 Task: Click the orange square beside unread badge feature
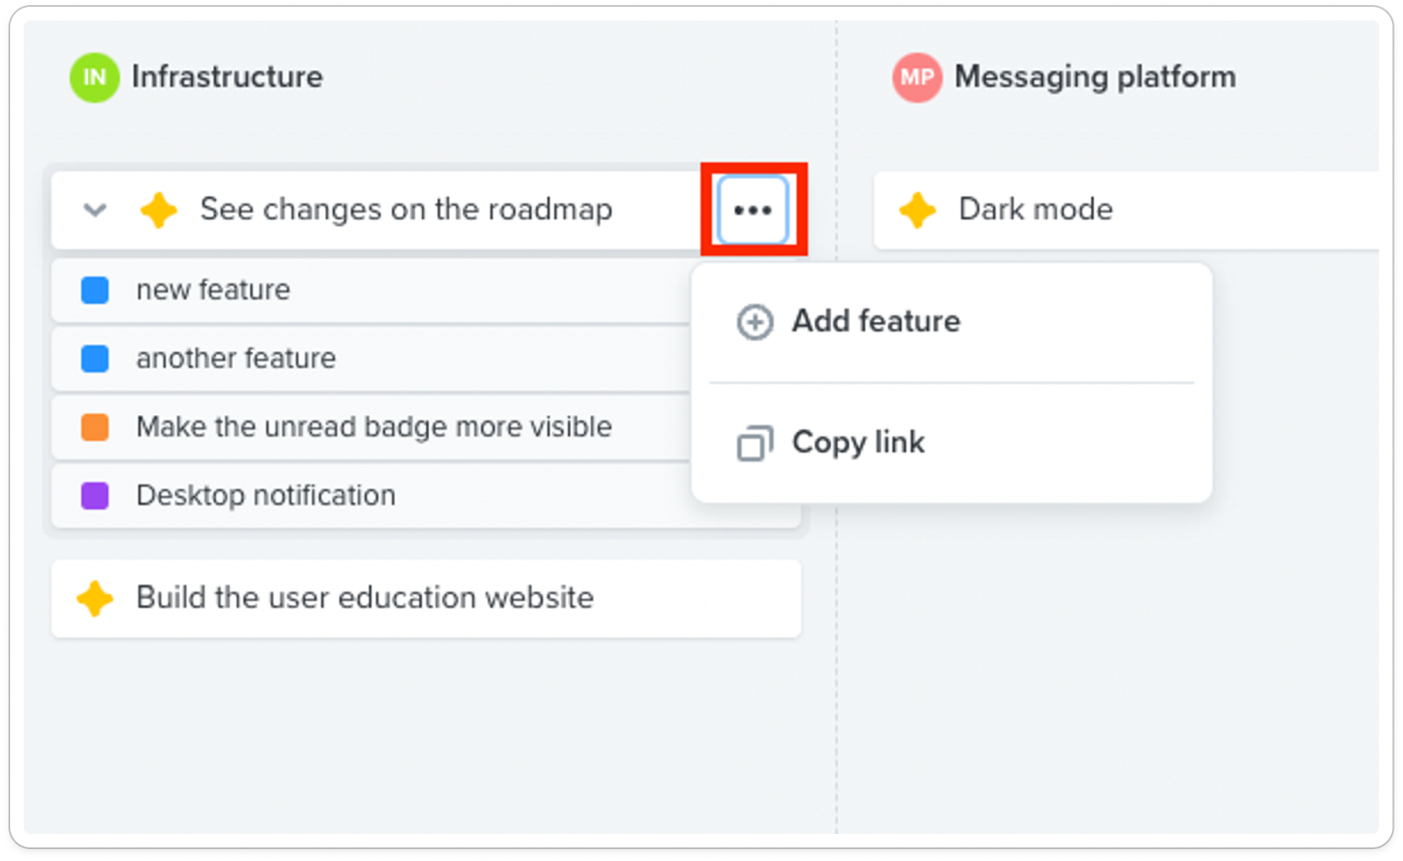95,427
